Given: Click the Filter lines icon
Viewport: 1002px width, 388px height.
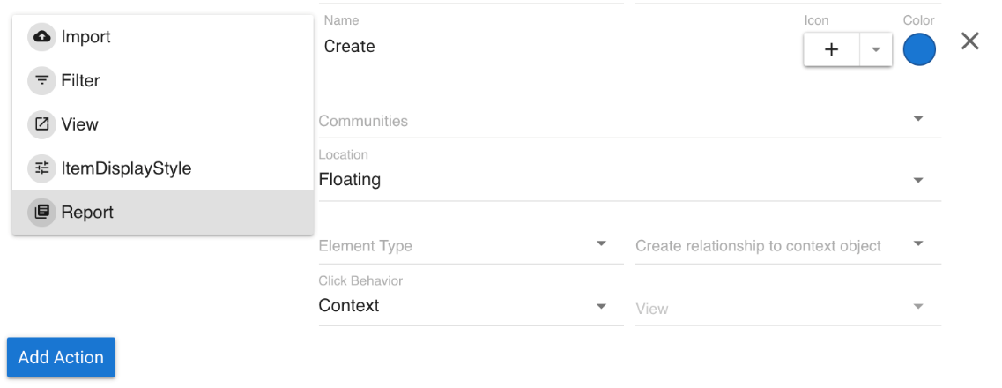Looking at the screenshot, I should (41, 81).
